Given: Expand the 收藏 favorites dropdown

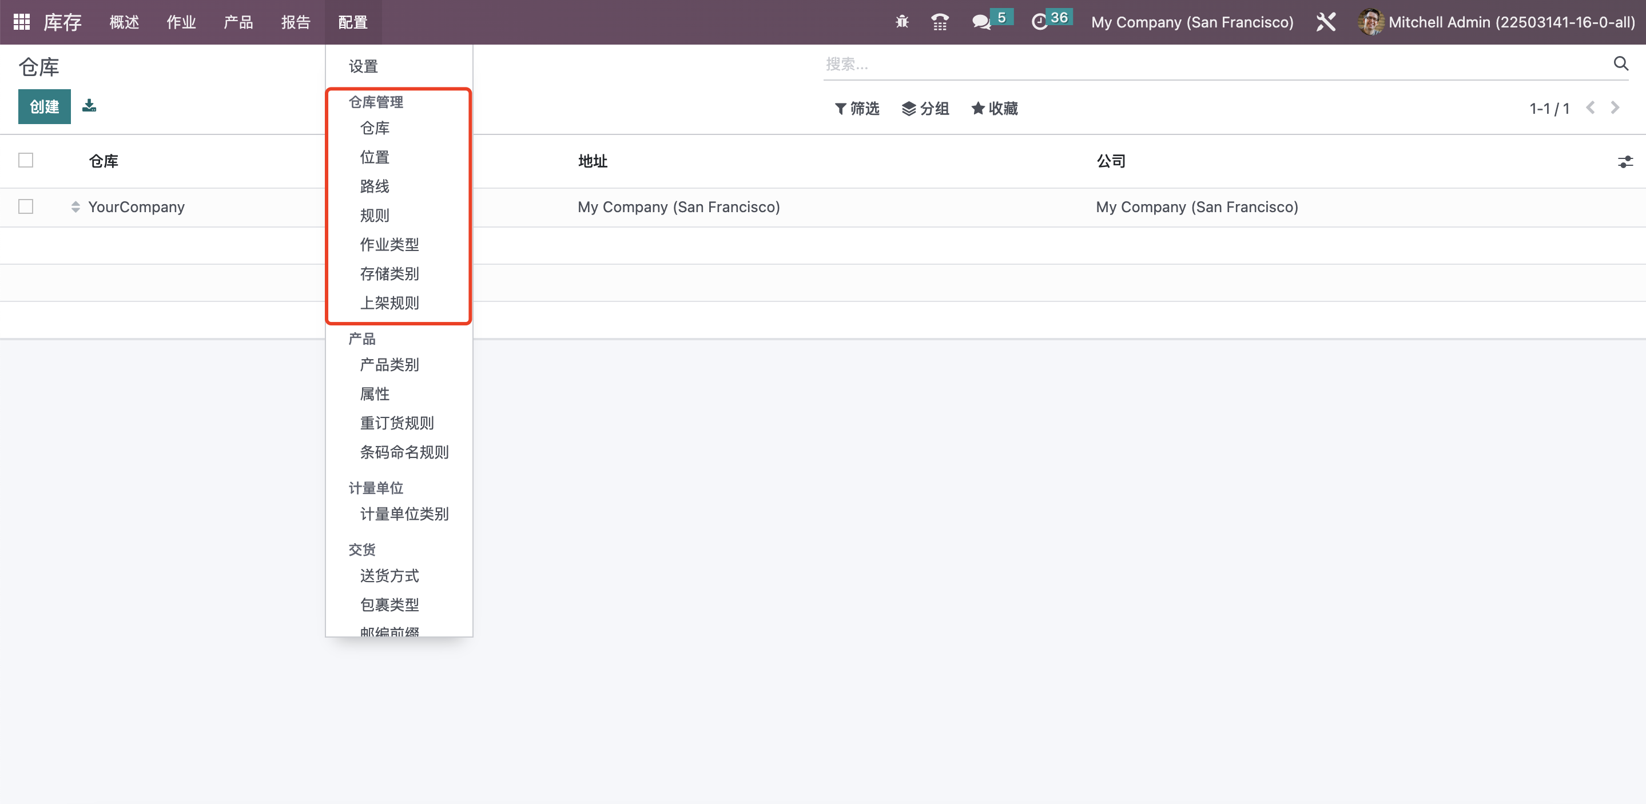Looking at the screenshot, I should tap(994, 109).
